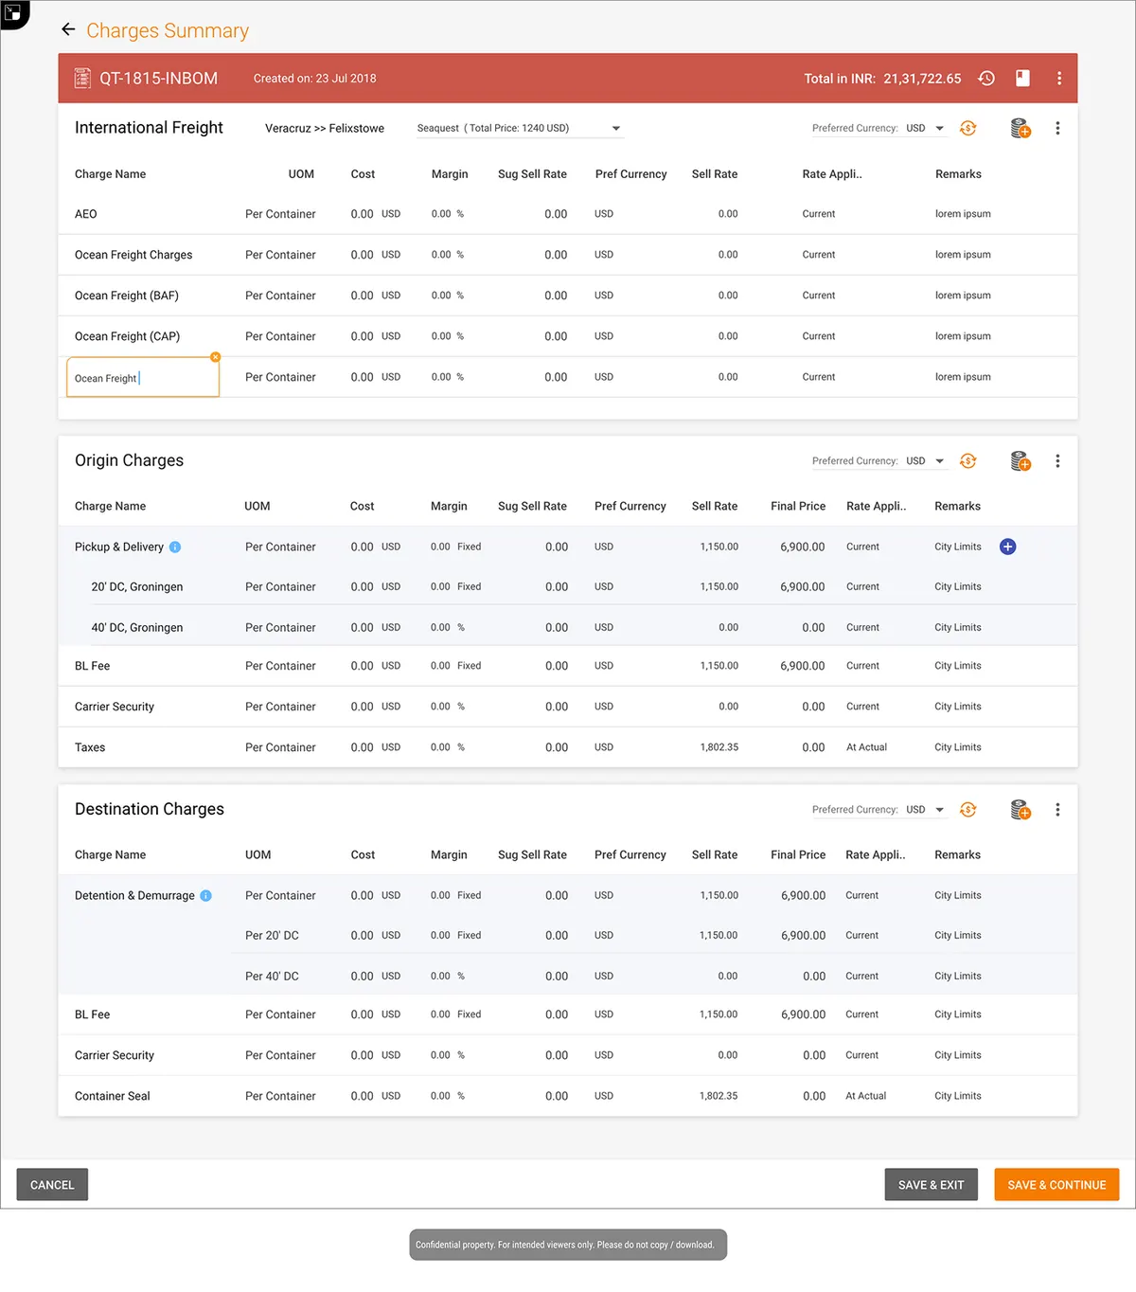Open International Freight section's three-dot menu
This screenshot has height=1292, width=1136.
1057,128
